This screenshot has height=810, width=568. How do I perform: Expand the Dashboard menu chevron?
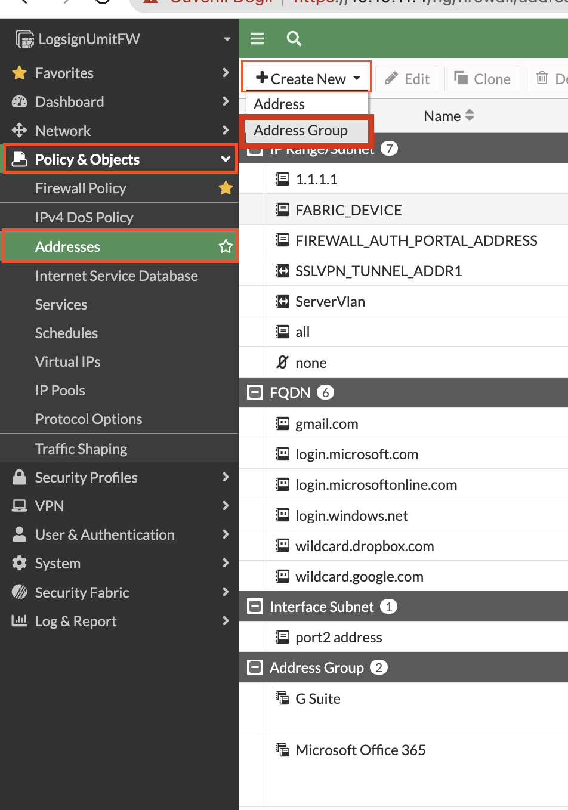pyautogui.click(x=226, y=101)
